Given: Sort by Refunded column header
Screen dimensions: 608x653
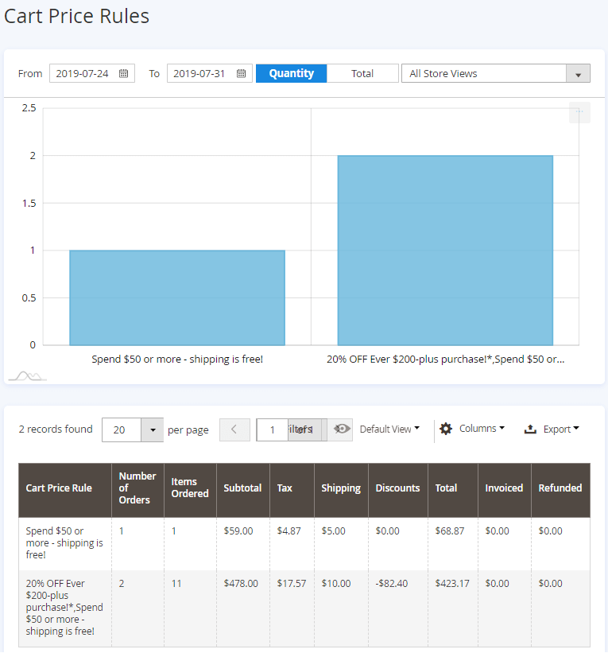Looking at the screenshot, I should click(x=560, y=488).
